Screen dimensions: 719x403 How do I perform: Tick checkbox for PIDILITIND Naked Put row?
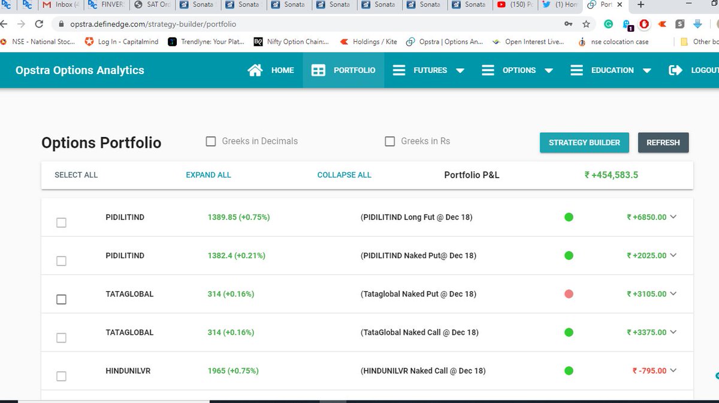[x=61, y=261]
